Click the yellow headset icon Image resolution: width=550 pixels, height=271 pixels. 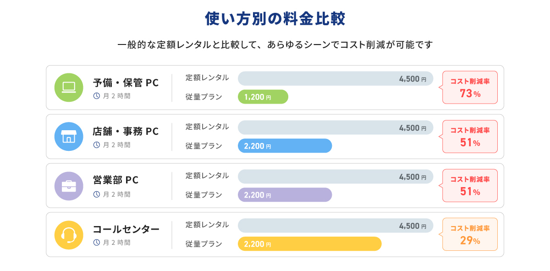pyautogui.click(x=69, y=235)
